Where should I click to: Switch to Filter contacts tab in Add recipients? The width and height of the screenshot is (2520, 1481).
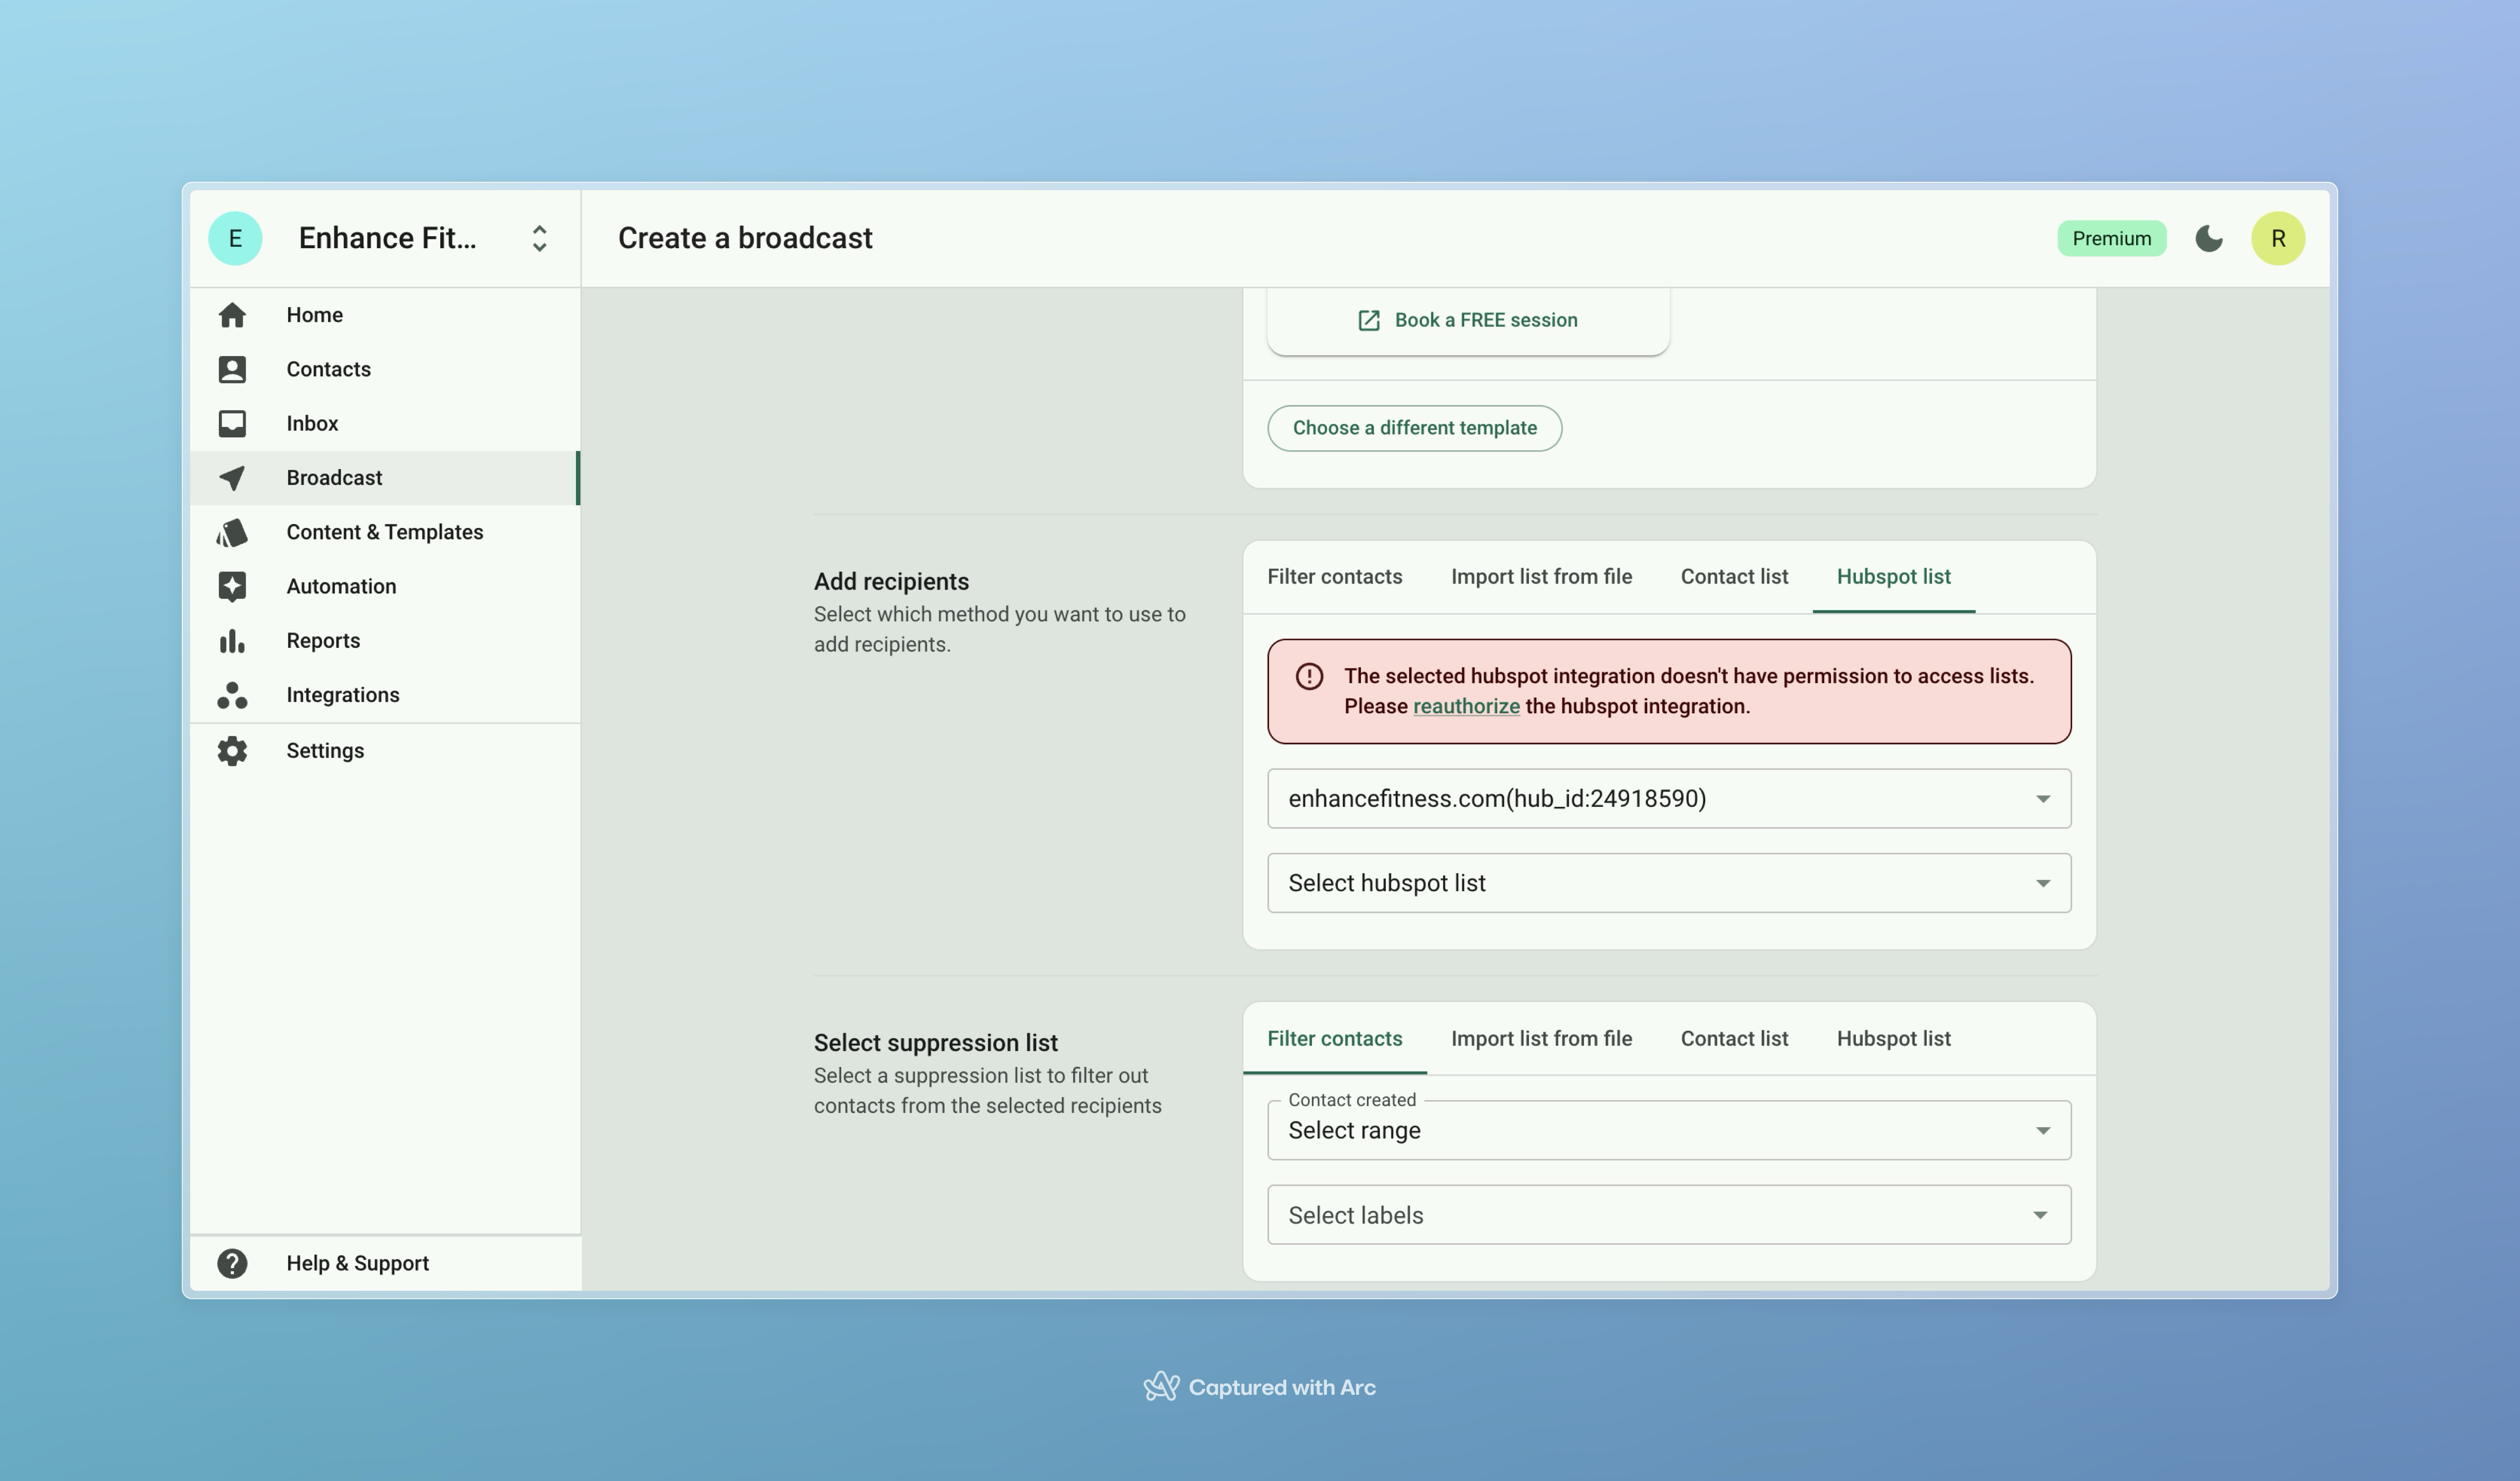coord(1334,577)
